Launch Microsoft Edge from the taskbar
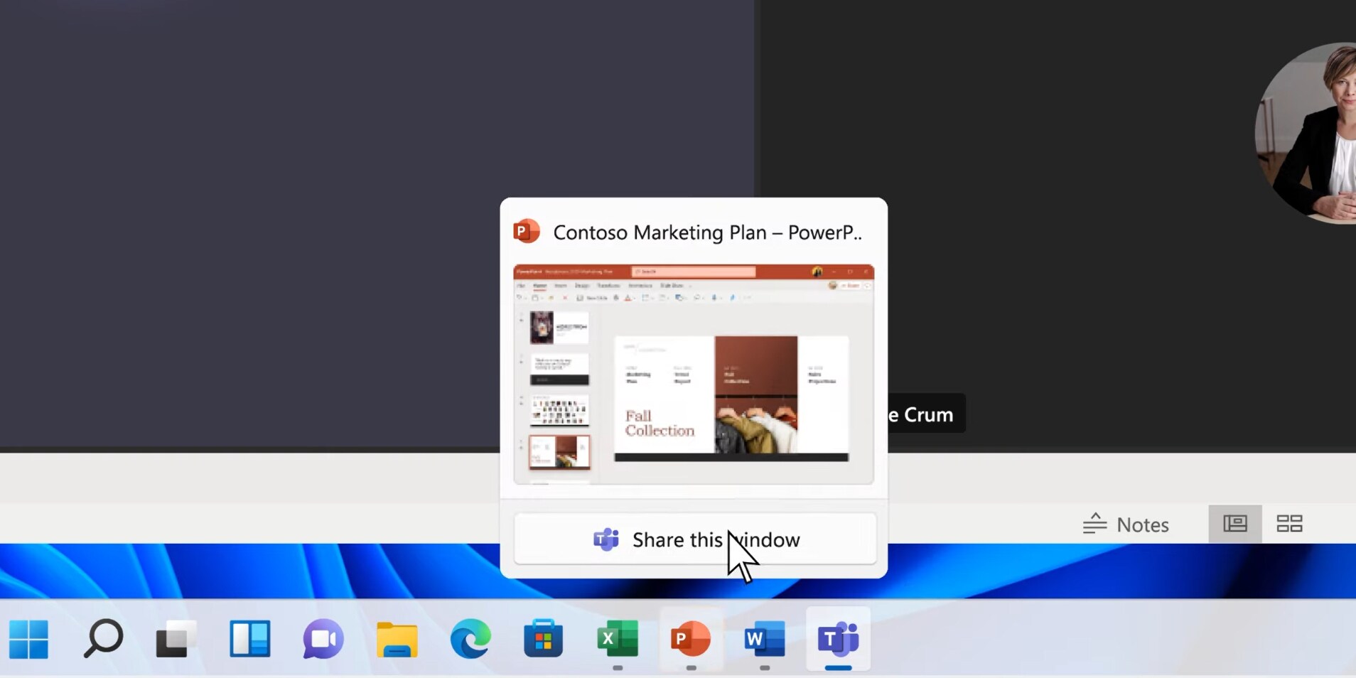The width and height of the screenshot is (1356, 678). [x=469, y=638]
